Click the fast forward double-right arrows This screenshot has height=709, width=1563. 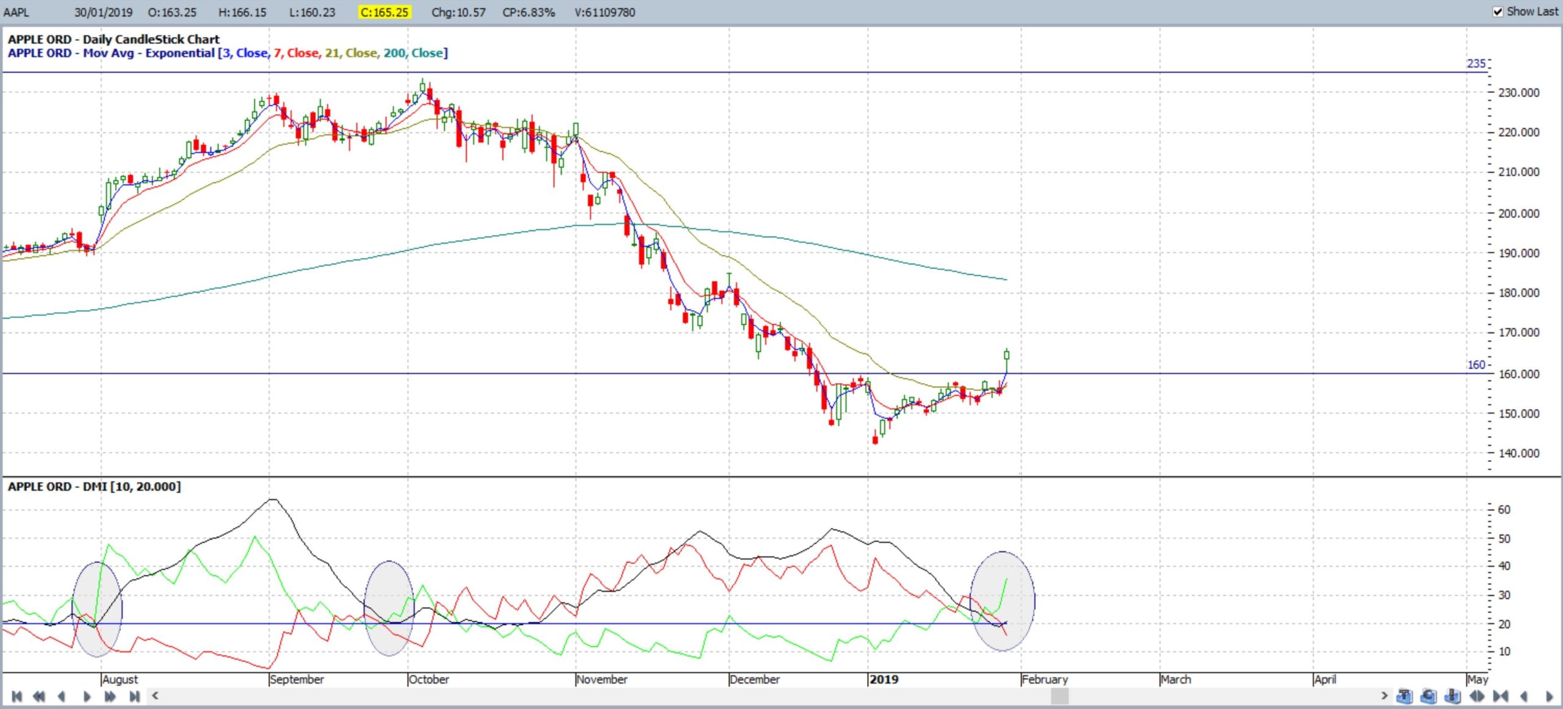110,696
